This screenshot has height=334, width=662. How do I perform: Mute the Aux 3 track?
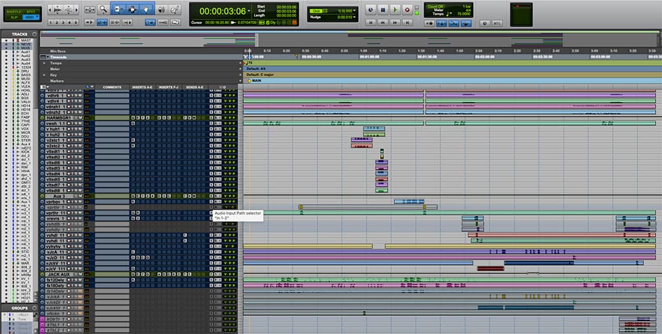tap(80, 196)
